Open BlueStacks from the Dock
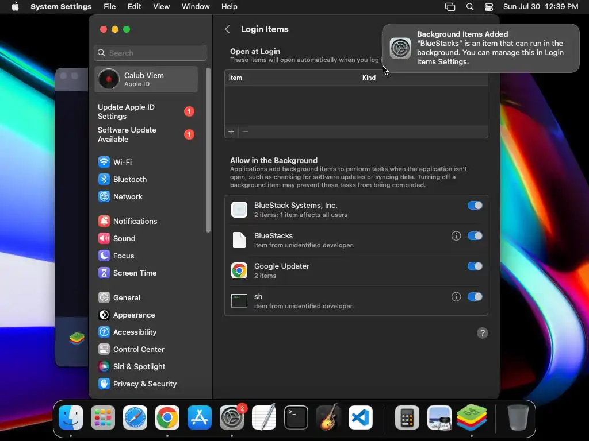Image resolution: width=589 pixels, height=441 pixels. tap(472, 417)
